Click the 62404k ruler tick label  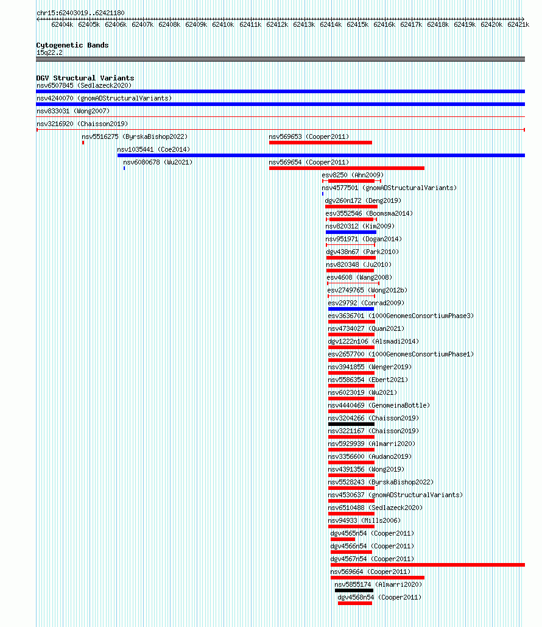click(62, 25)
